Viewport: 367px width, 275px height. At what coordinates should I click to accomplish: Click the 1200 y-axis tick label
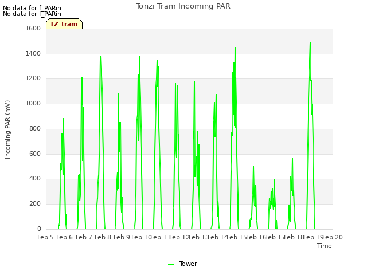pos(33,78)
